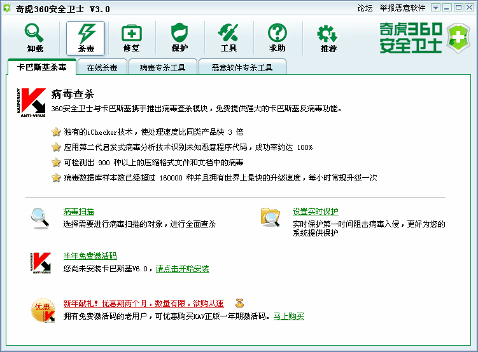
Task: Select the 杀毒 lightning toolbar icon
Action: [x=86, y=38]
